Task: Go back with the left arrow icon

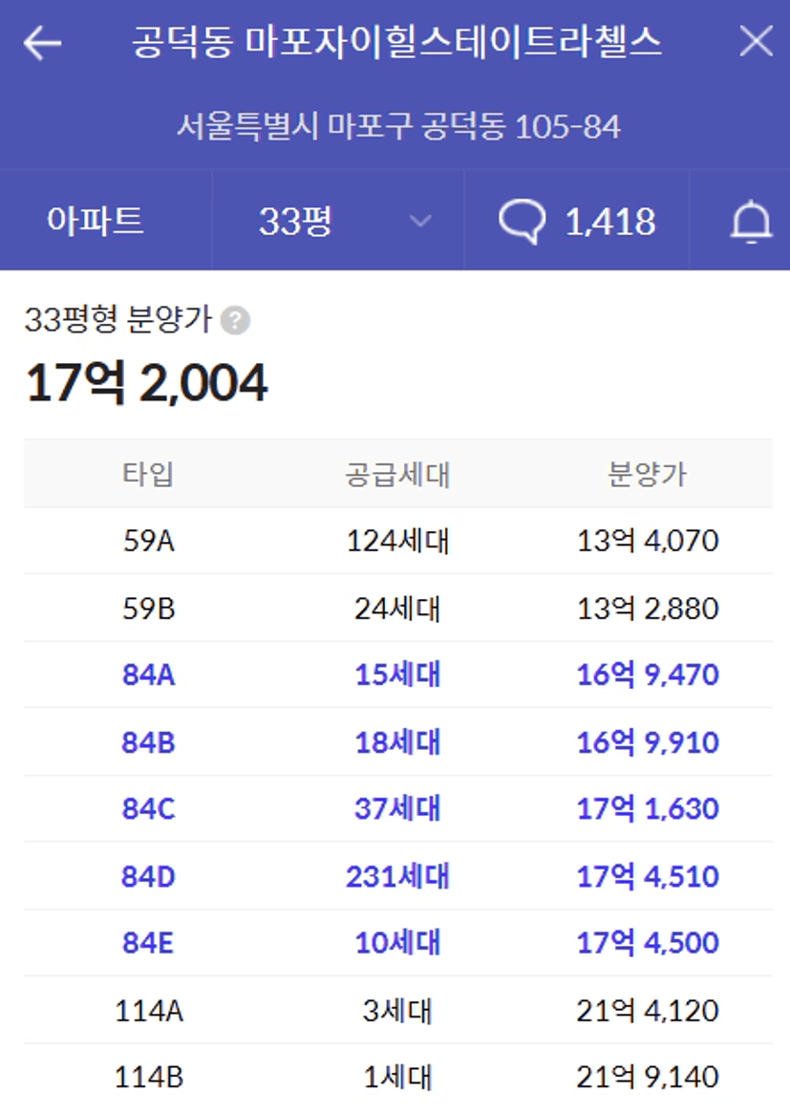Action: (x=42, y=43)
